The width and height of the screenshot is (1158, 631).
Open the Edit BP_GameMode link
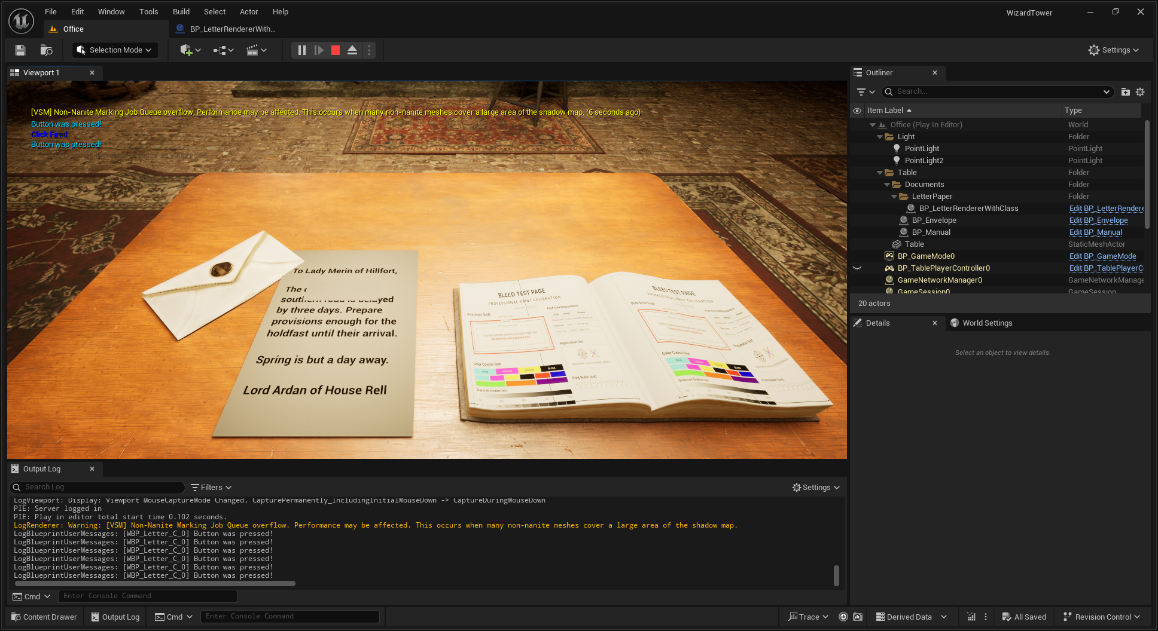1102,256
